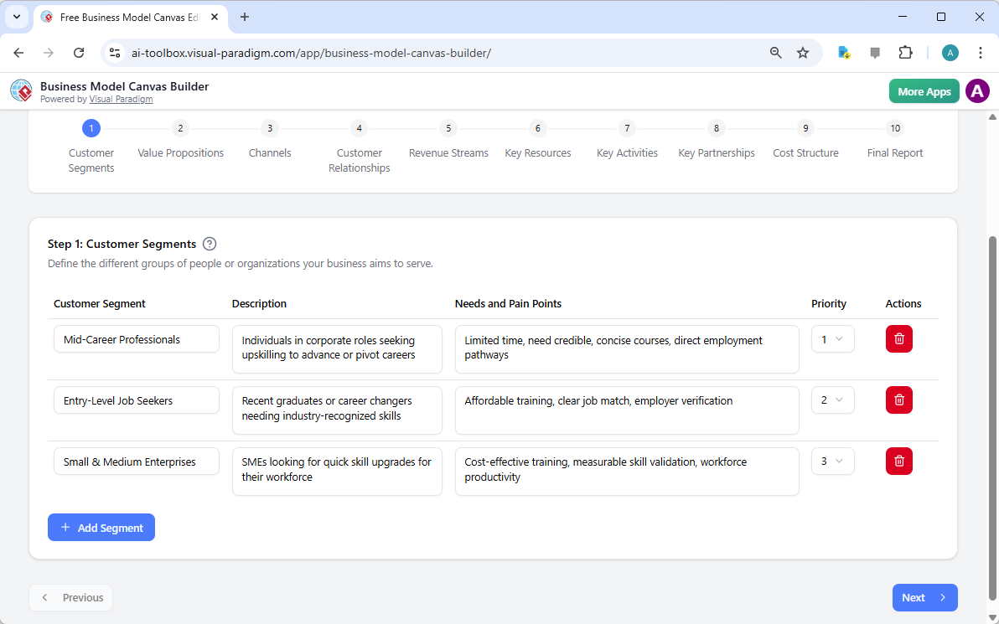Open More Apps in the header

pyautogui.click(x=924, y=90)
